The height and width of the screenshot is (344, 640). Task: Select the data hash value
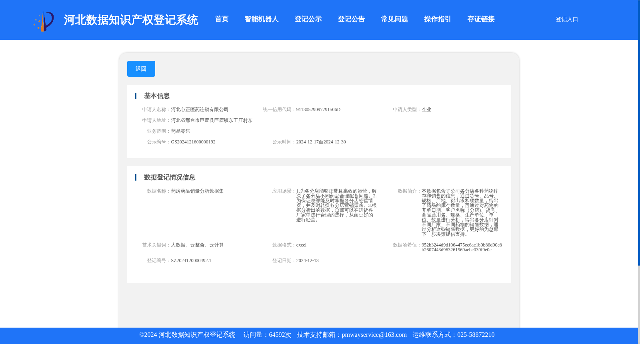point(462,247)
